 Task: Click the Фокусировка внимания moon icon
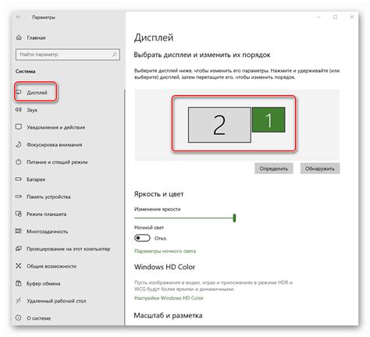(x=19, y=144)
